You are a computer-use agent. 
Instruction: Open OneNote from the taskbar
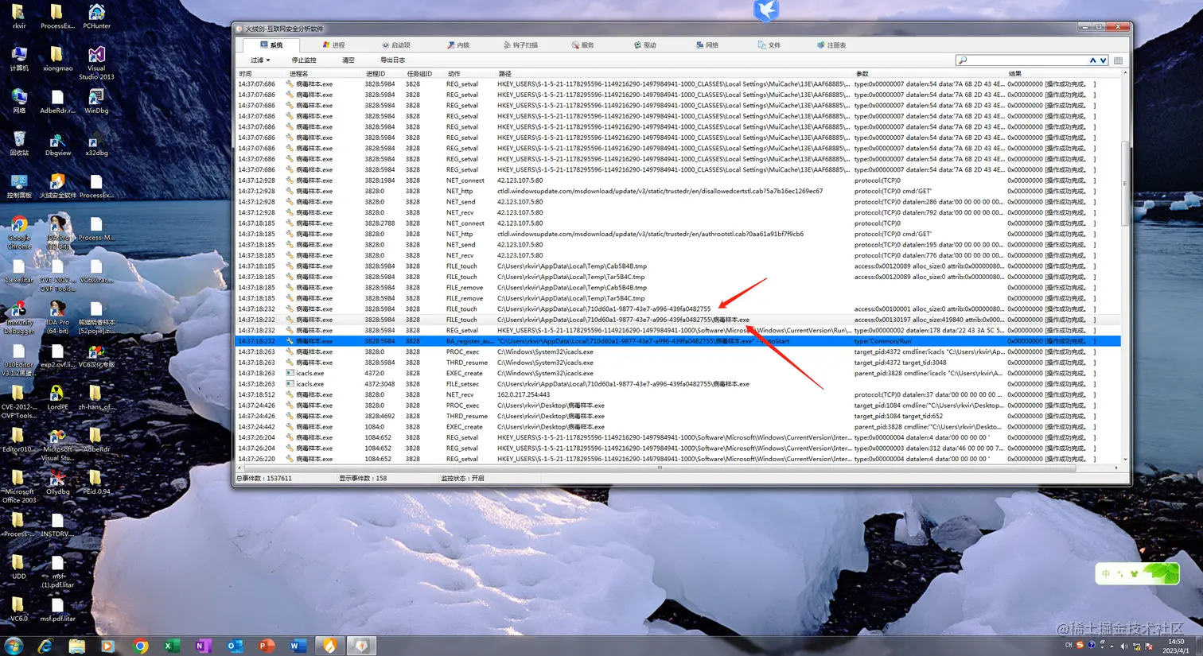(x=203, y=646)
